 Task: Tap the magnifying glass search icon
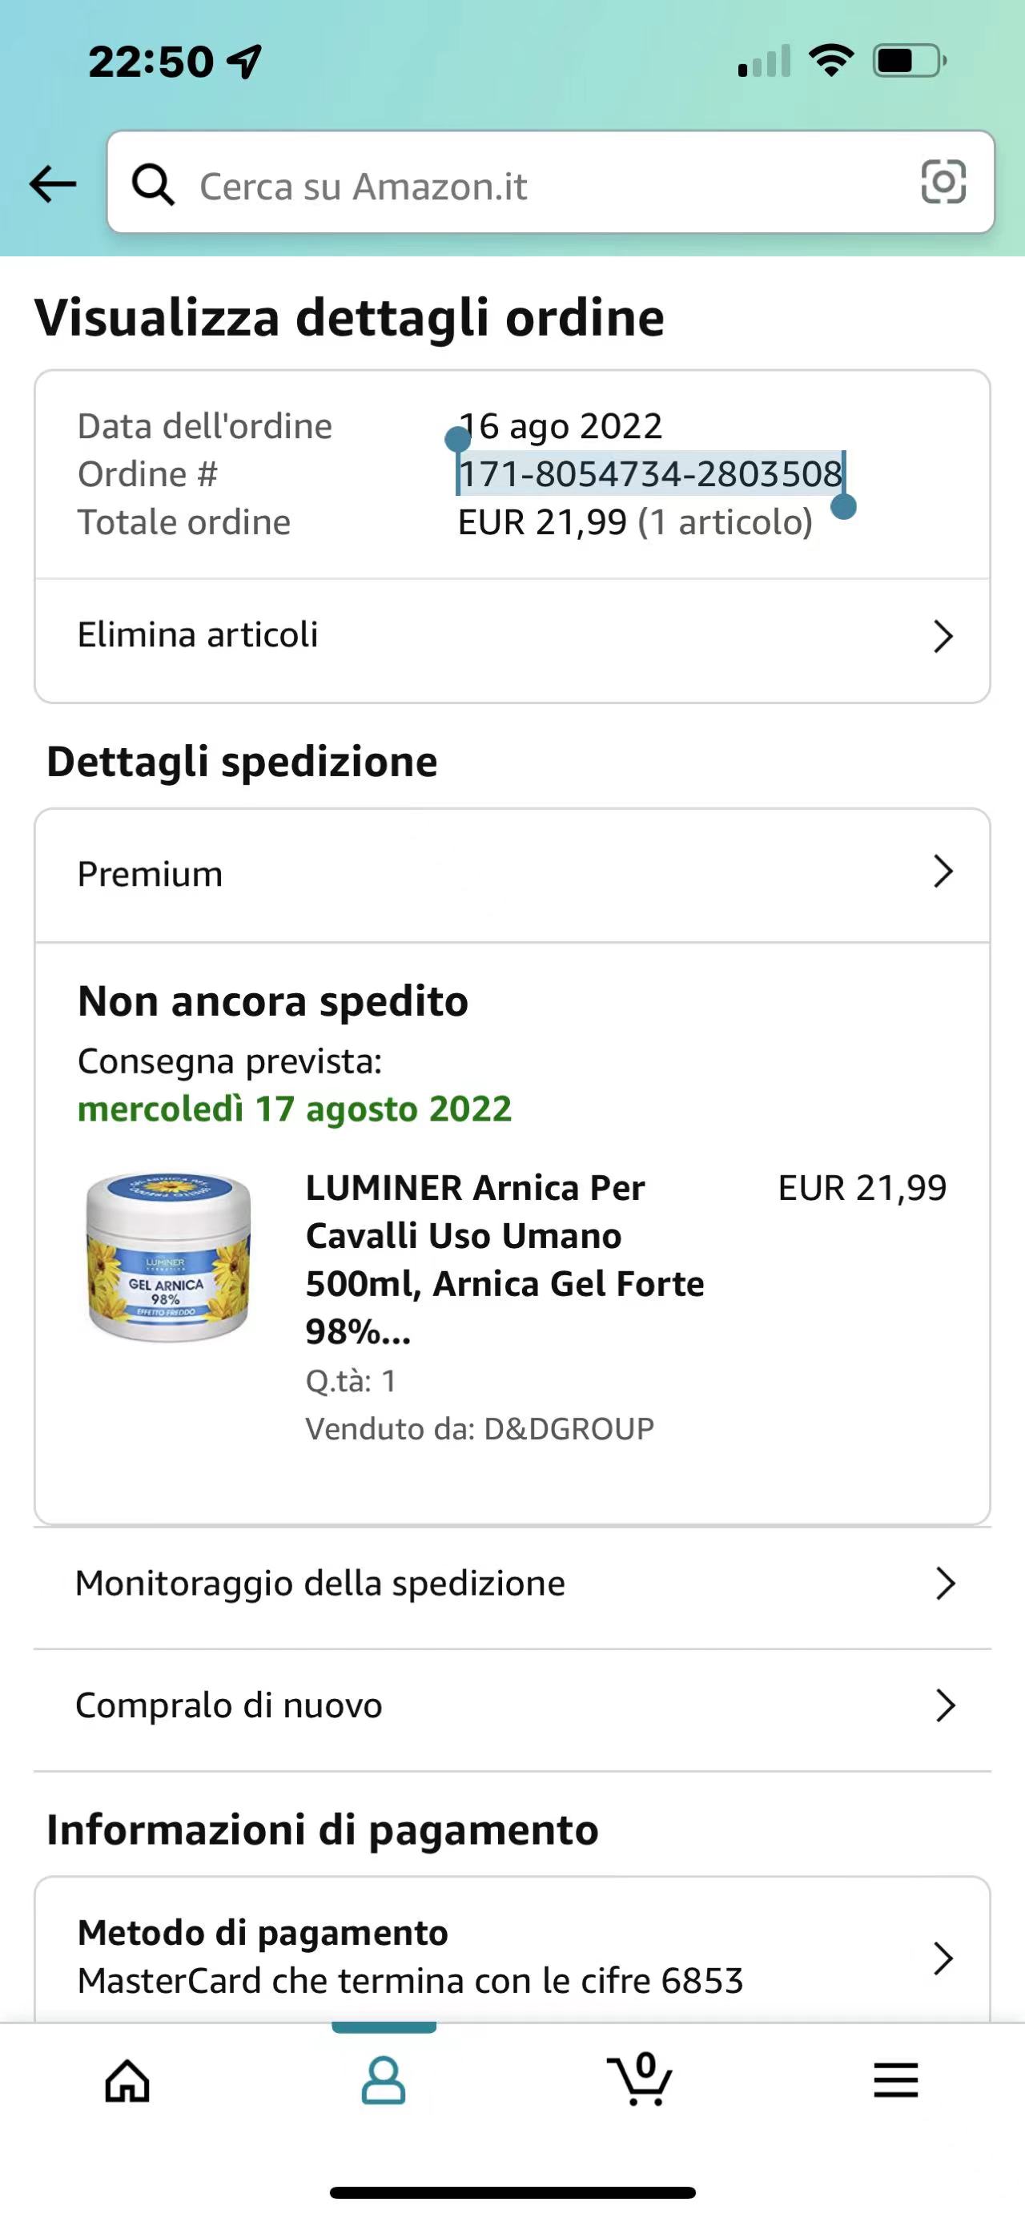[x=153, y=184]
